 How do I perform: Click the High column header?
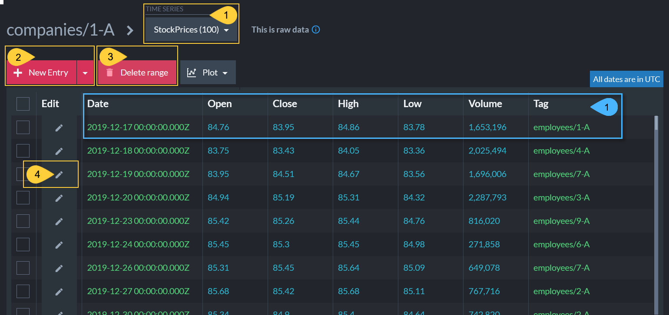[x=348, y=104]
